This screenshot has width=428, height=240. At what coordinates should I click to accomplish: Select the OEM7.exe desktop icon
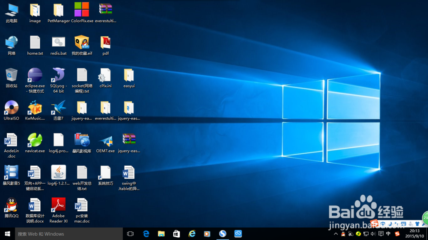tap(105, 143)
